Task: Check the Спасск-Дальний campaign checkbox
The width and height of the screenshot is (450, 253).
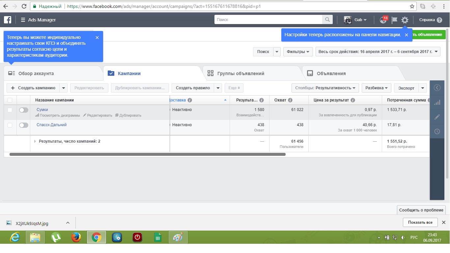Action: [10, 125]
